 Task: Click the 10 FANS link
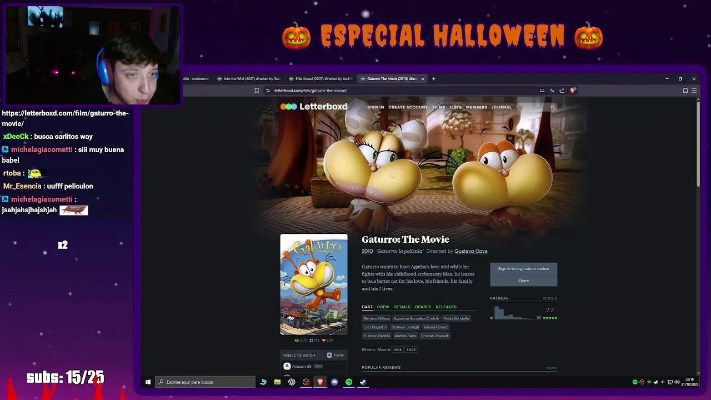coord(549,298)
